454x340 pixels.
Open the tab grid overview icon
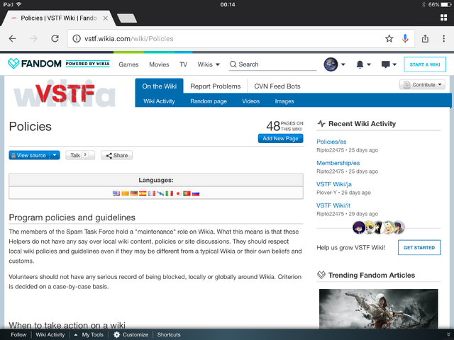click(443, 18)
